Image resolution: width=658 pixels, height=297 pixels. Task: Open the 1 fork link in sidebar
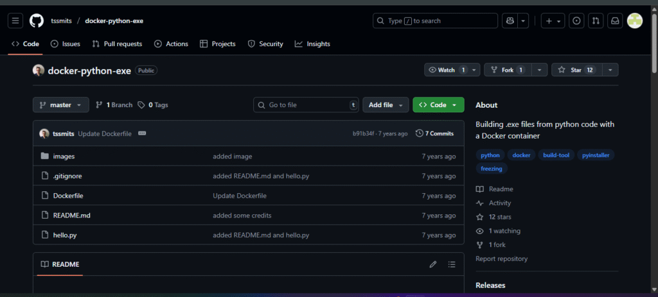490,244
